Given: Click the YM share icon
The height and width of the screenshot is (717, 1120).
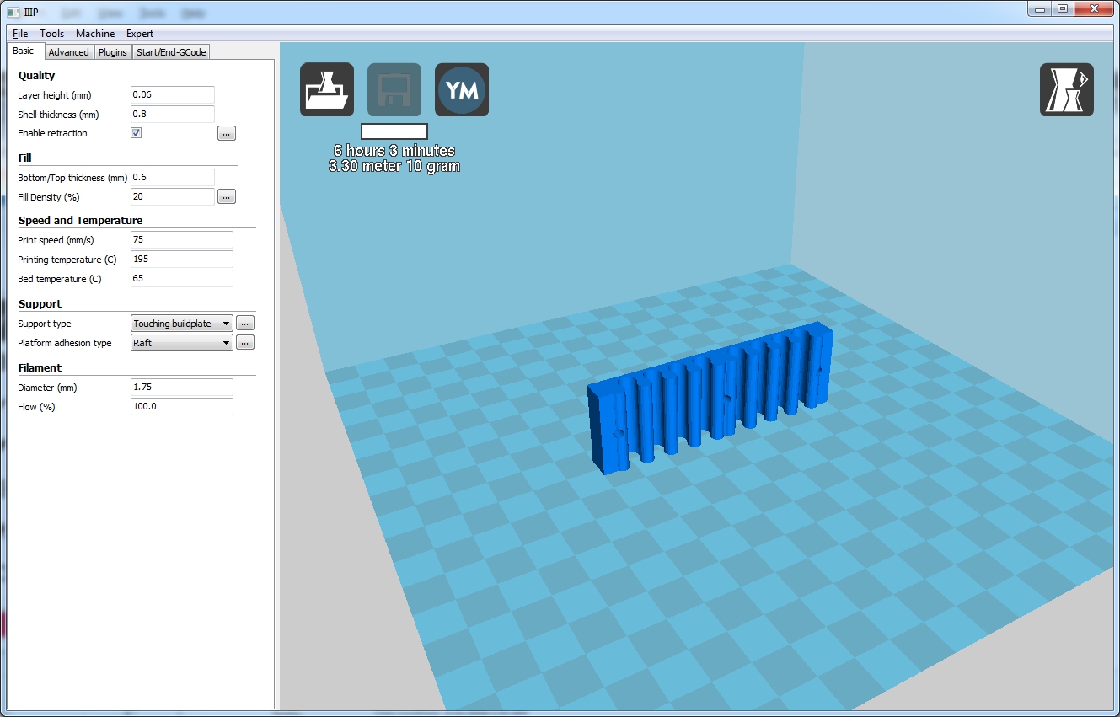Looking at the screenshot, I should (x=462, y=89).
